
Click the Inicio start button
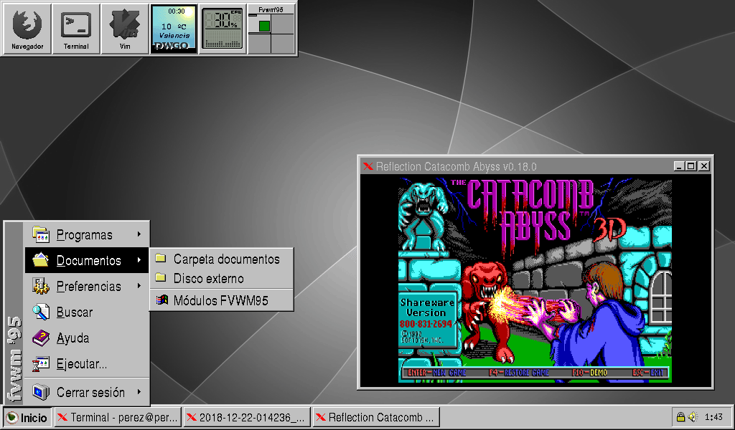point(27,417)
